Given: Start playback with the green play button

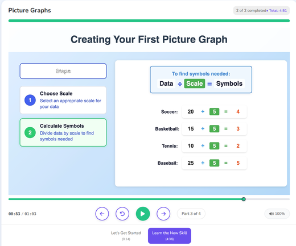Looking at the screenshot, I should 143,214.
